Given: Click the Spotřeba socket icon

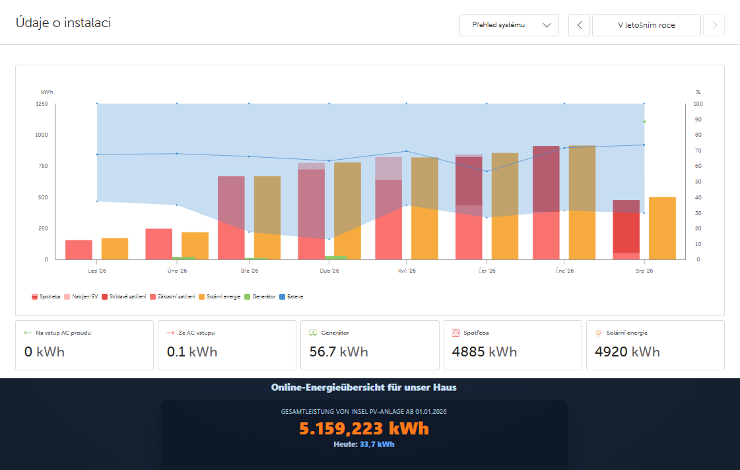Looking at the screenshot, I should coord(456,333).
